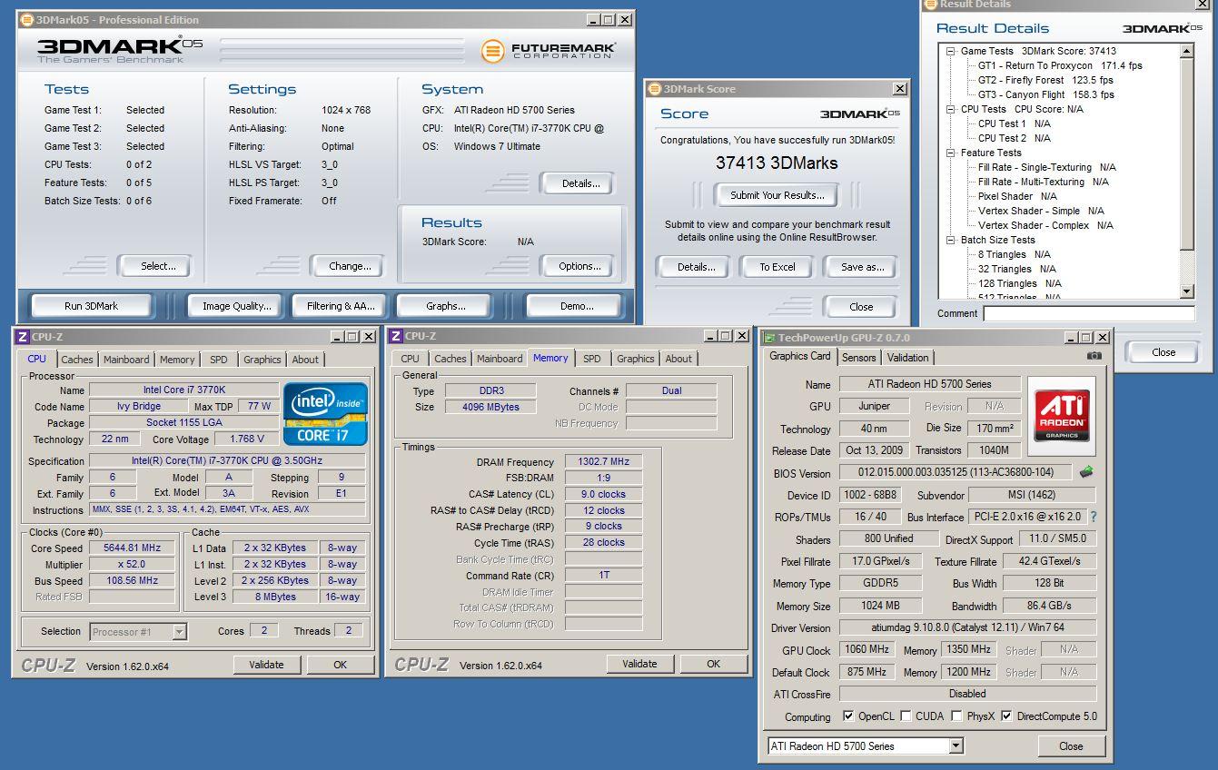Click the To Excel button
Image resolution: width=1218 pixels, height=770 pixels.
[x=777, y=267]
